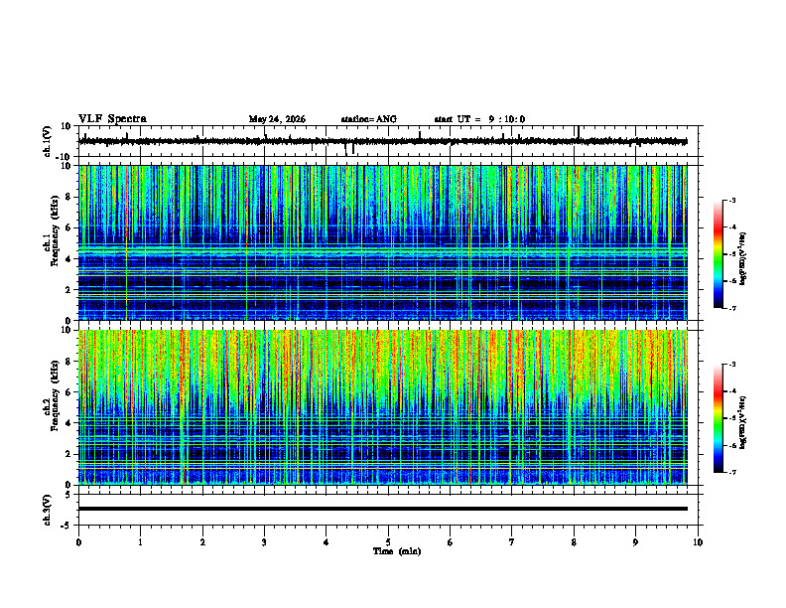
Task: Click the "VLF Spectra" plot title
Action: (x=112, y=119)
